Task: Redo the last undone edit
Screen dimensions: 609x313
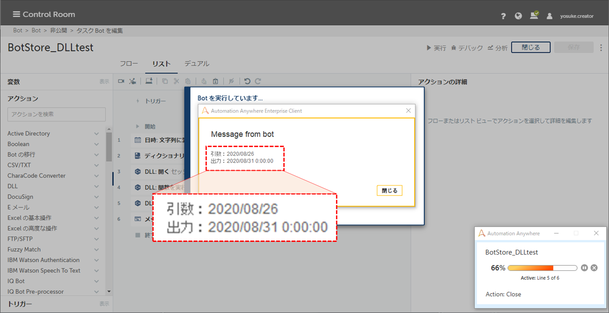Action: pos(258,81)
